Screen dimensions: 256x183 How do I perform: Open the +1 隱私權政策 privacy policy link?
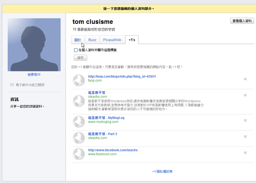pos(162,171)
